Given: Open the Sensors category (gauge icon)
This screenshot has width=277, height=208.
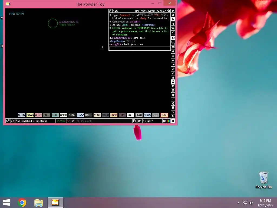Looking at the screenshot, I should pos(173,60).
